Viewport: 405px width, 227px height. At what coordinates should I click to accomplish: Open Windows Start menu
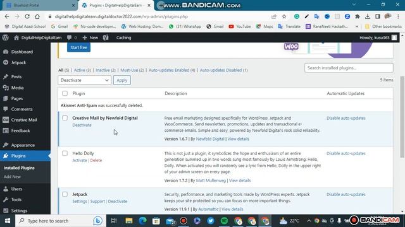pos(8,221)
